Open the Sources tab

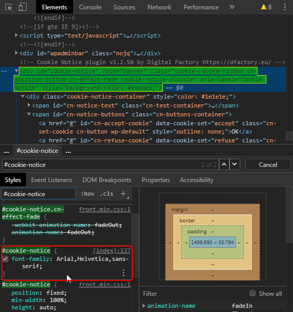pyautogui.click(x=124, y=7)
